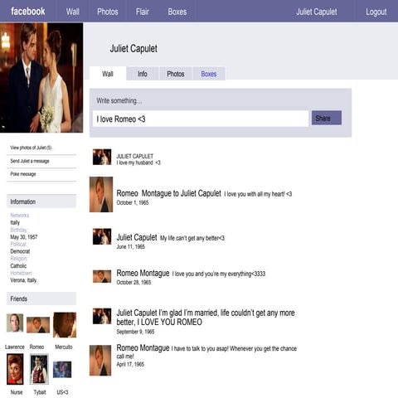Focus the status text field with Romeo message

[201, 119]
